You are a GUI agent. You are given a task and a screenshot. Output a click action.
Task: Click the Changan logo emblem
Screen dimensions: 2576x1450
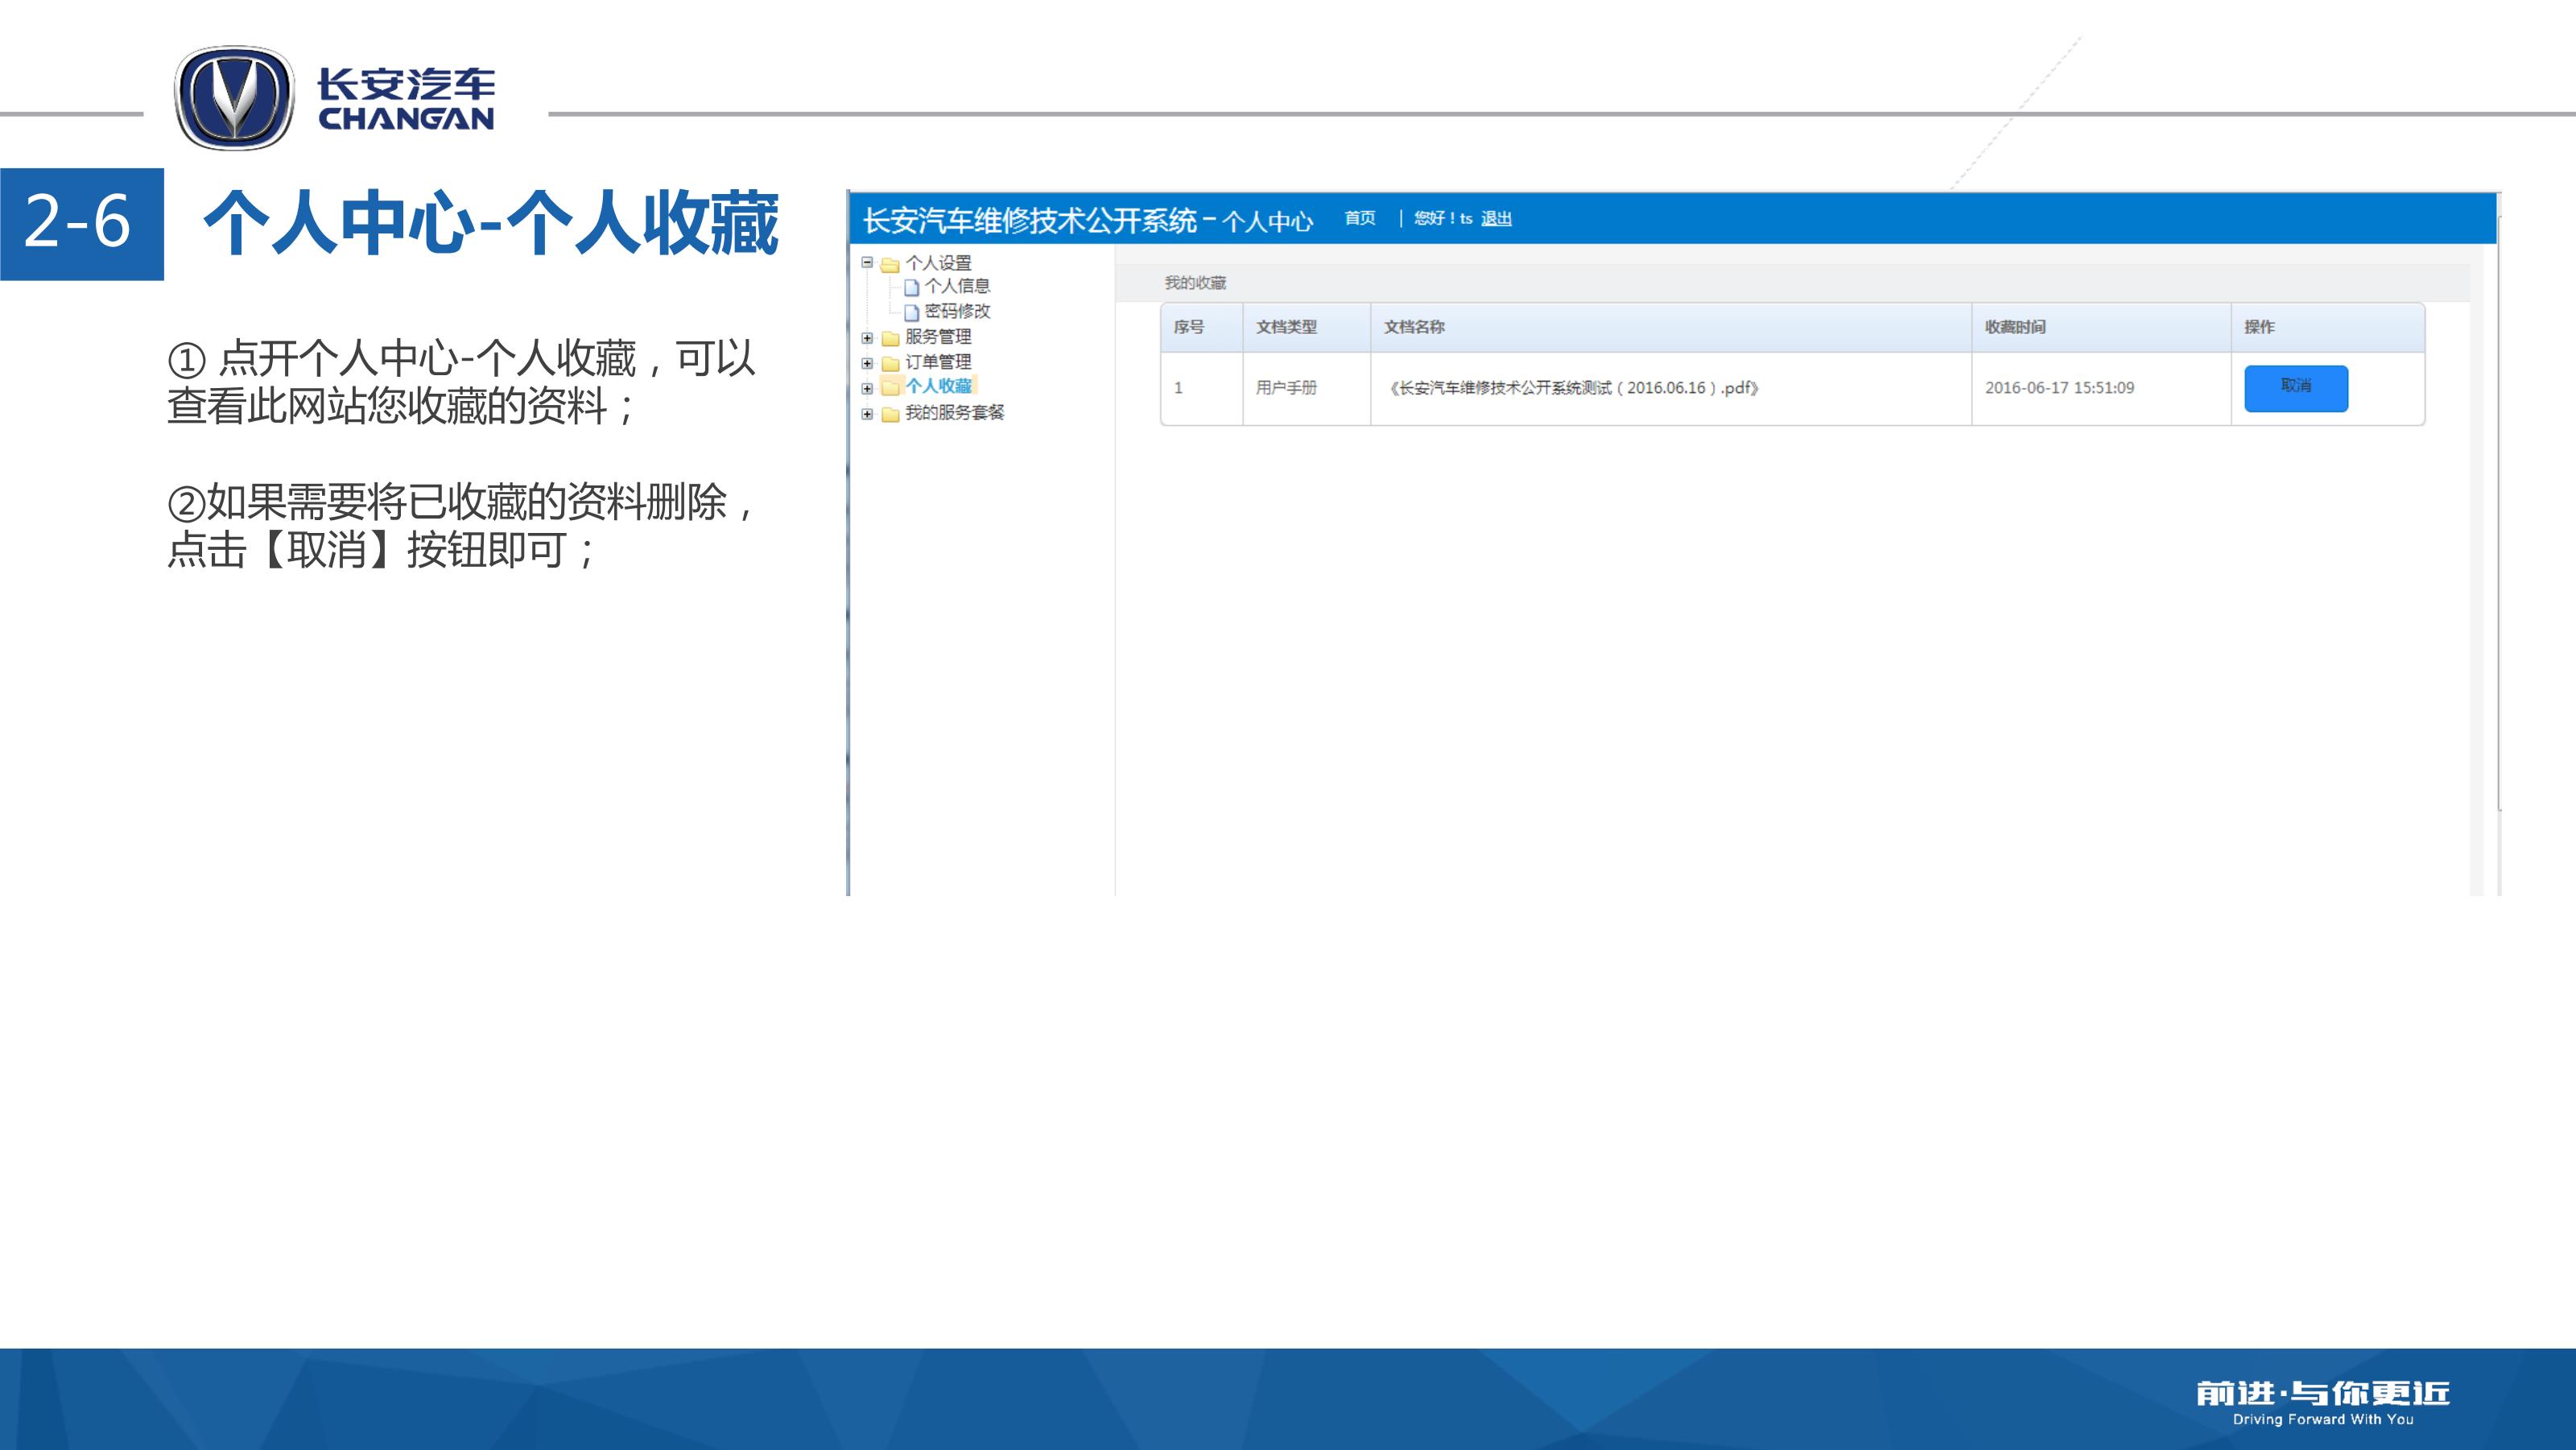point(235,98)
